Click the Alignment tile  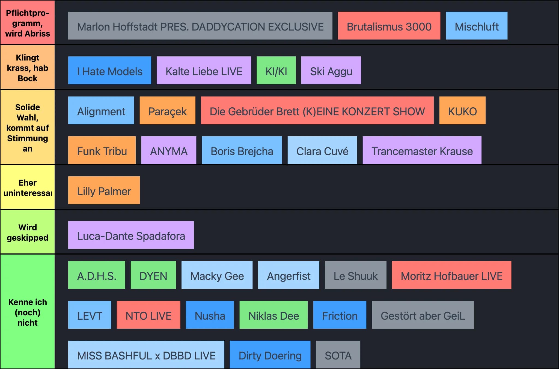coord(101,111)
